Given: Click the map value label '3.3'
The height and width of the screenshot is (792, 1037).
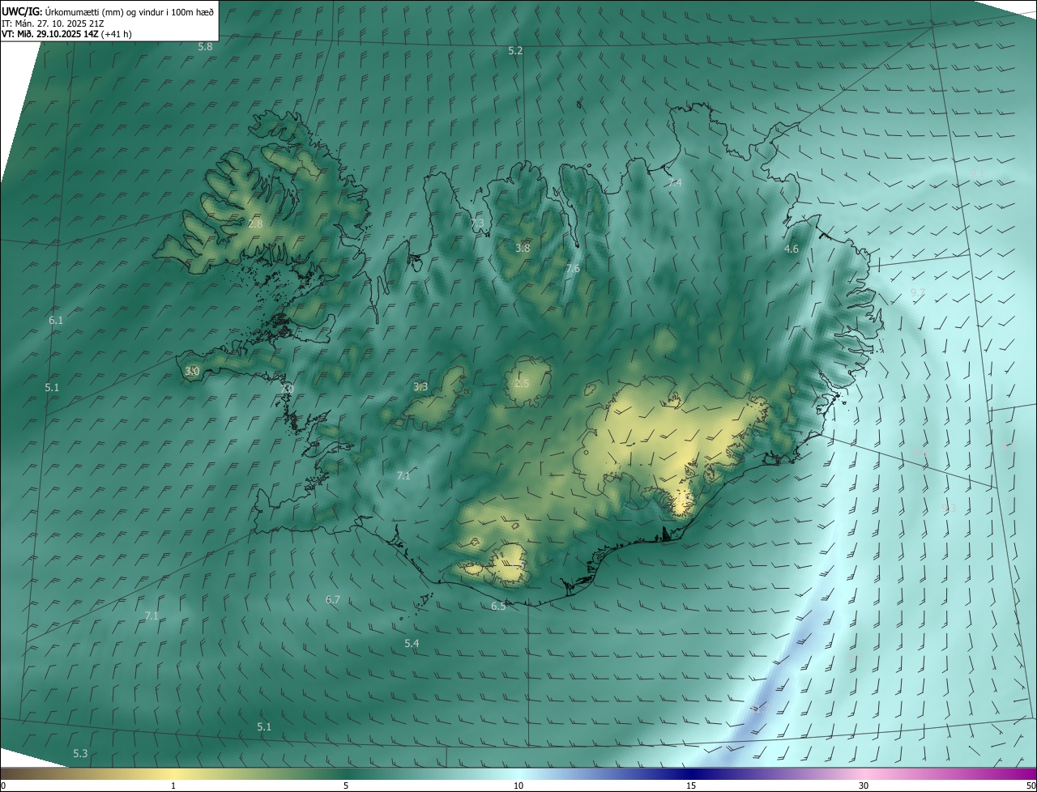Looking at the screenshot, I should point(420,387).
